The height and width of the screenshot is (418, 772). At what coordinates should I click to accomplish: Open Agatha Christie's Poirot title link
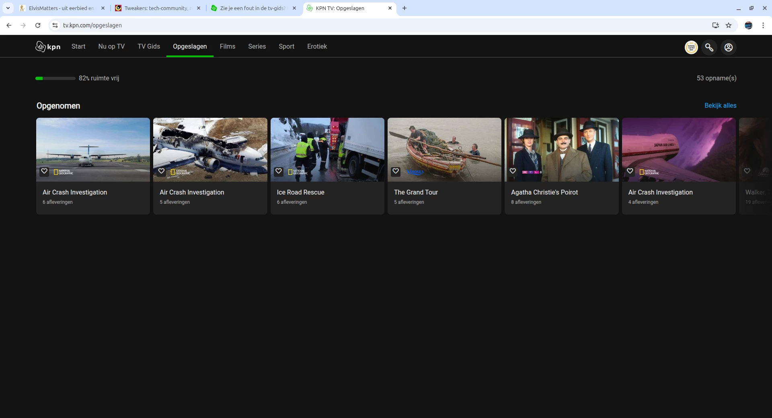pos(544,193)
